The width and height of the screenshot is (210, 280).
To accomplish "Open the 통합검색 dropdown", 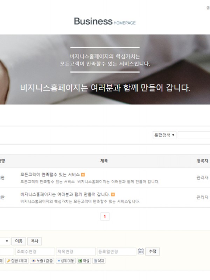I will 164,135.
